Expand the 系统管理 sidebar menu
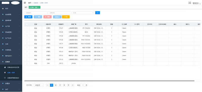The width and height of the screenshot is (202, 92). [x=11, y=14]
